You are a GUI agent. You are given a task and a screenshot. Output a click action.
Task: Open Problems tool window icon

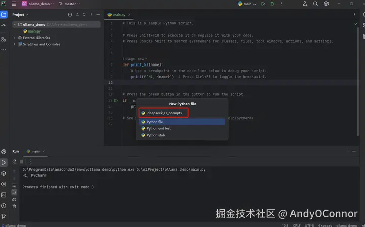point(4,206)
